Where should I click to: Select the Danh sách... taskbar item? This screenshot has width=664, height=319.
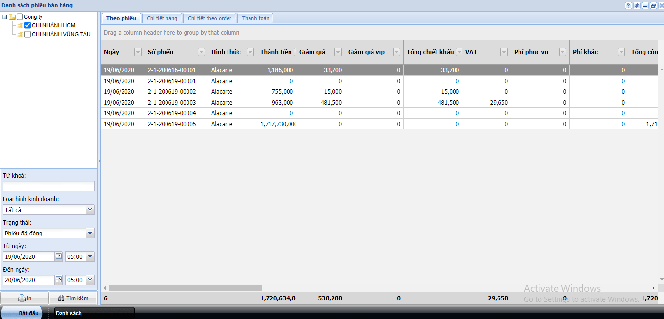point(94,313)
